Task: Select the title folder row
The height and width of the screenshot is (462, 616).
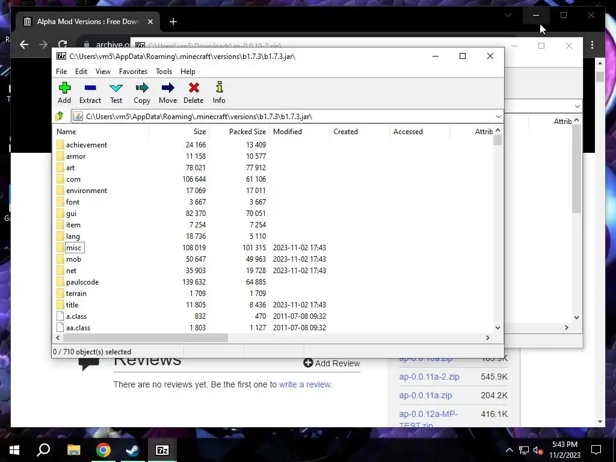Action: [x=273, y=304]
